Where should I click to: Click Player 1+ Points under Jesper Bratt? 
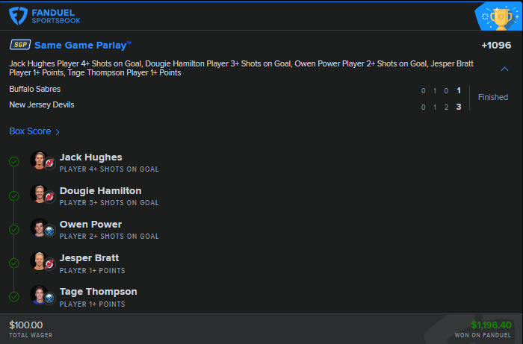pyautogui.click(x=93, y=271)
